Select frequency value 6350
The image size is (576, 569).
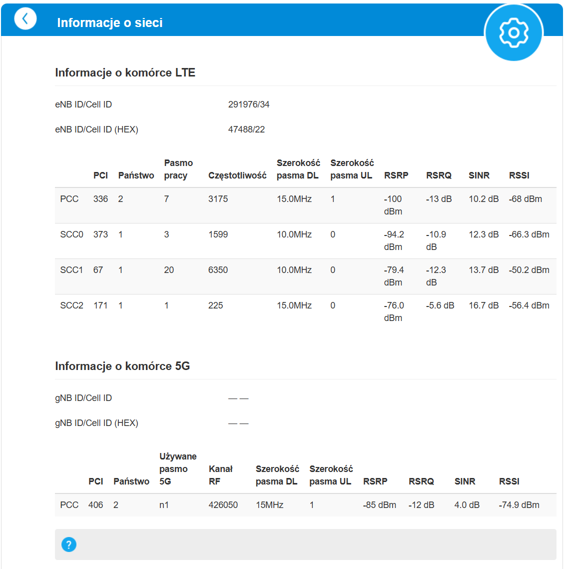coord(218,270)
